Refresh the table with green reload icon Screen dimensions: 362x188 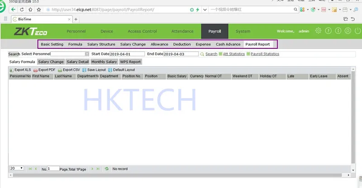coord(107,169)
